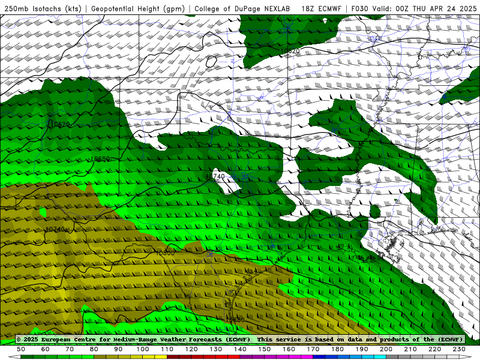Screen dimensions: 480x360
Task: Click the 130 value on the color scale
Action: click(215, 349)
